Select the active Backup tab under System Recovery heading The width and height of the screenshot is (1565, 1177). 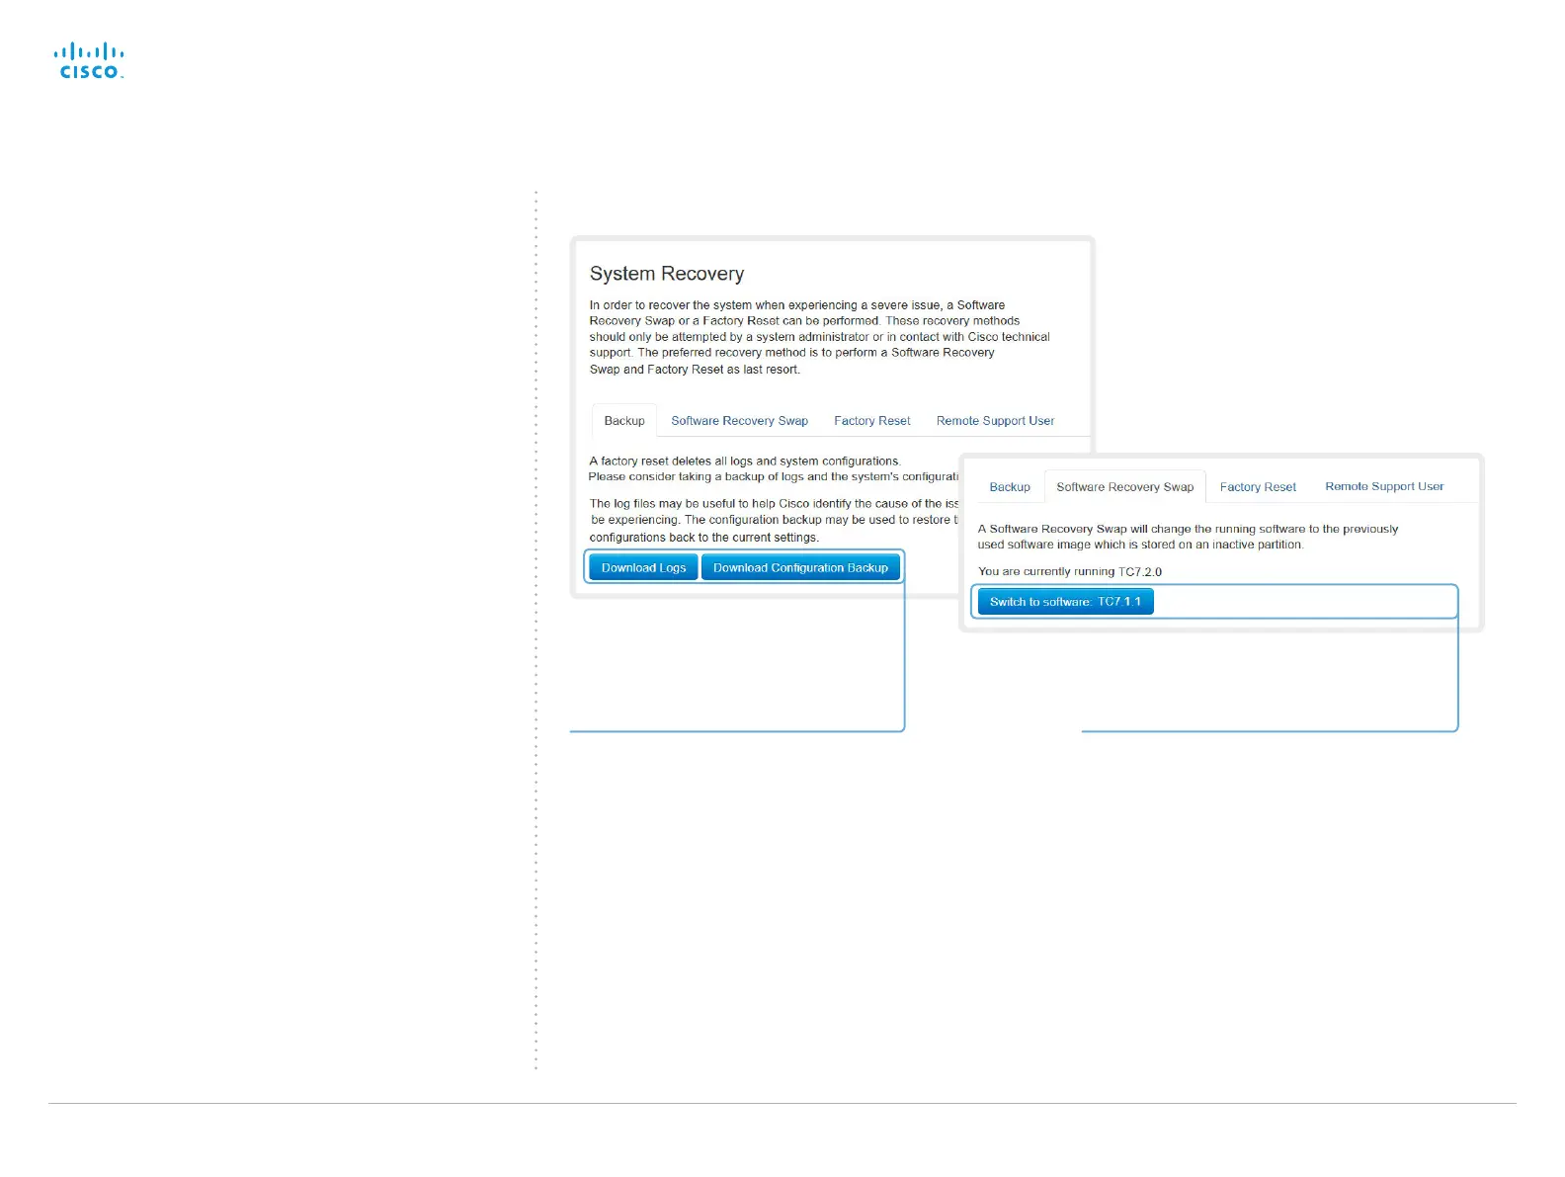point(624,421)
